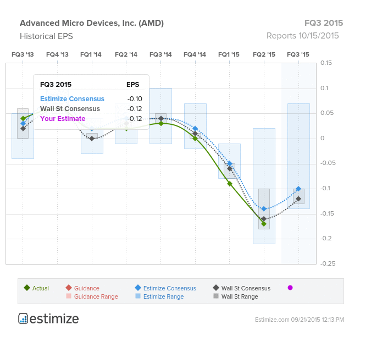
Task: Click the FQ3 '13 Wall St Consensus gray point
Action: (23, 129)
